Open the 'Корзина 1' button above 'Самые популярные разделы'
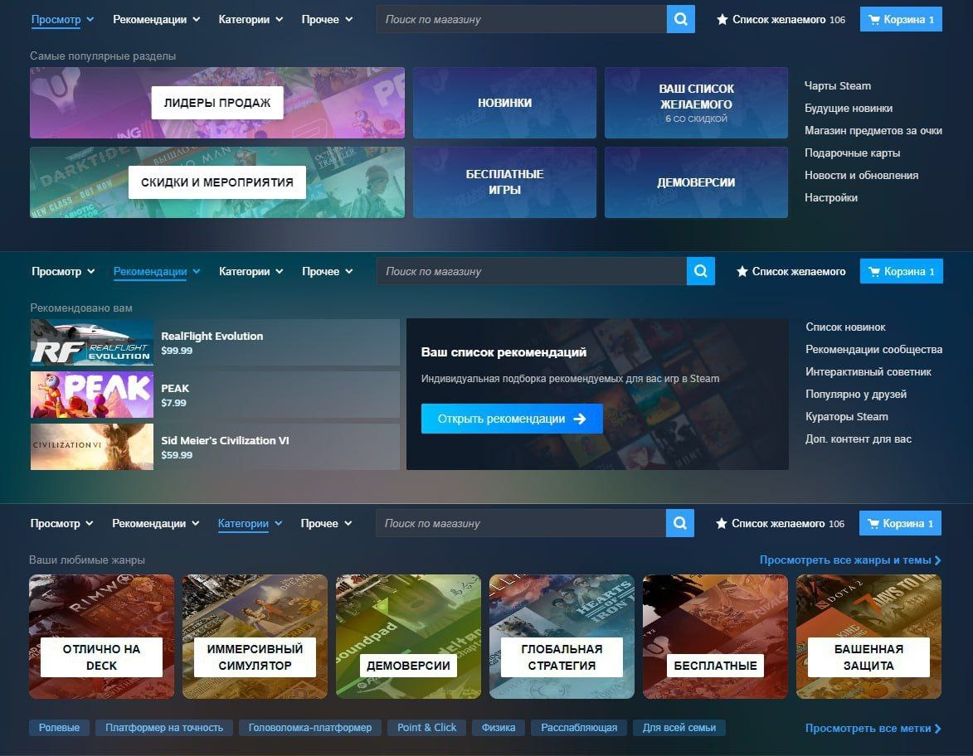The height and width of the screenshot is (756, 973). 901,19
